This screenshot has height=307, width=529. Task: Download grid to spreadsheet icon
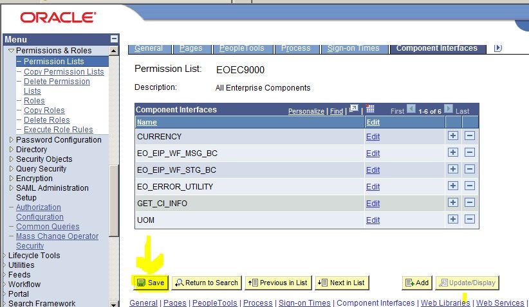[370, 109]
